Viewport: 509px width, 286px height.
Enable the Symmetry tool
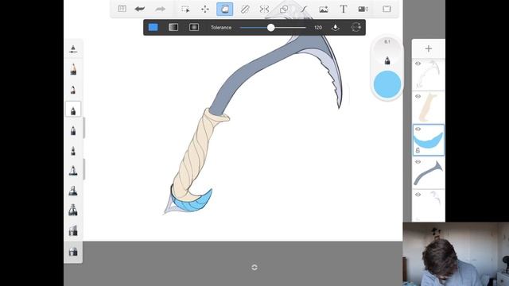click(x=264, y=9)
